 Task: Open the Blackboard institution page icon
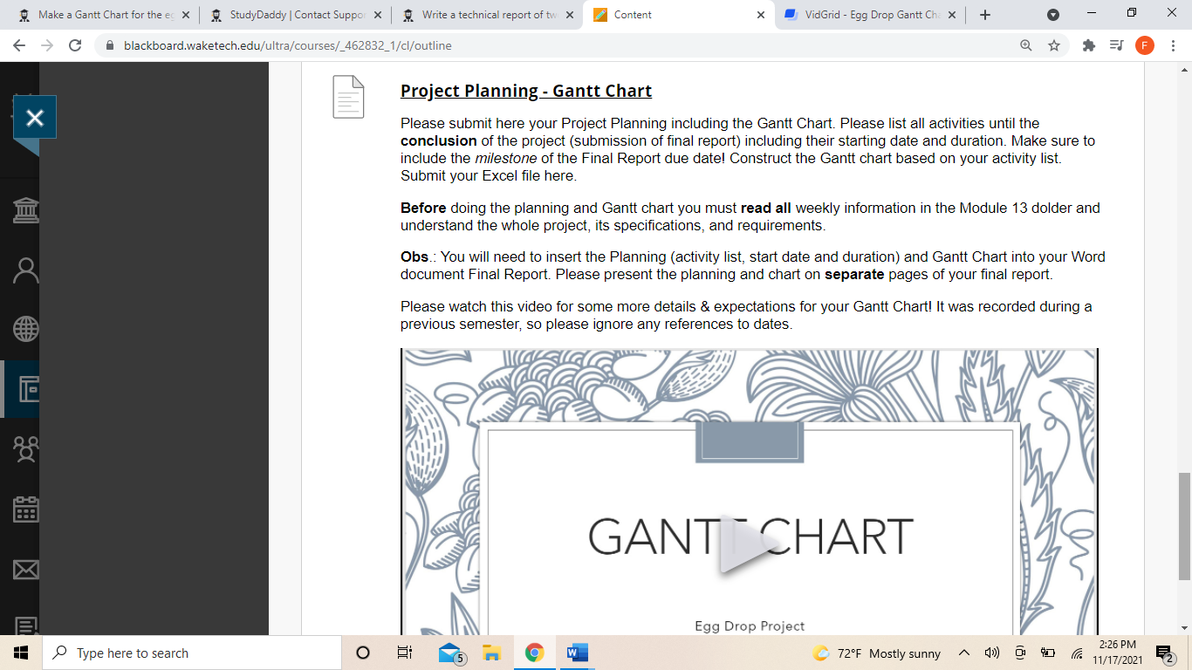pyautogui.click(x=25, y=209)
